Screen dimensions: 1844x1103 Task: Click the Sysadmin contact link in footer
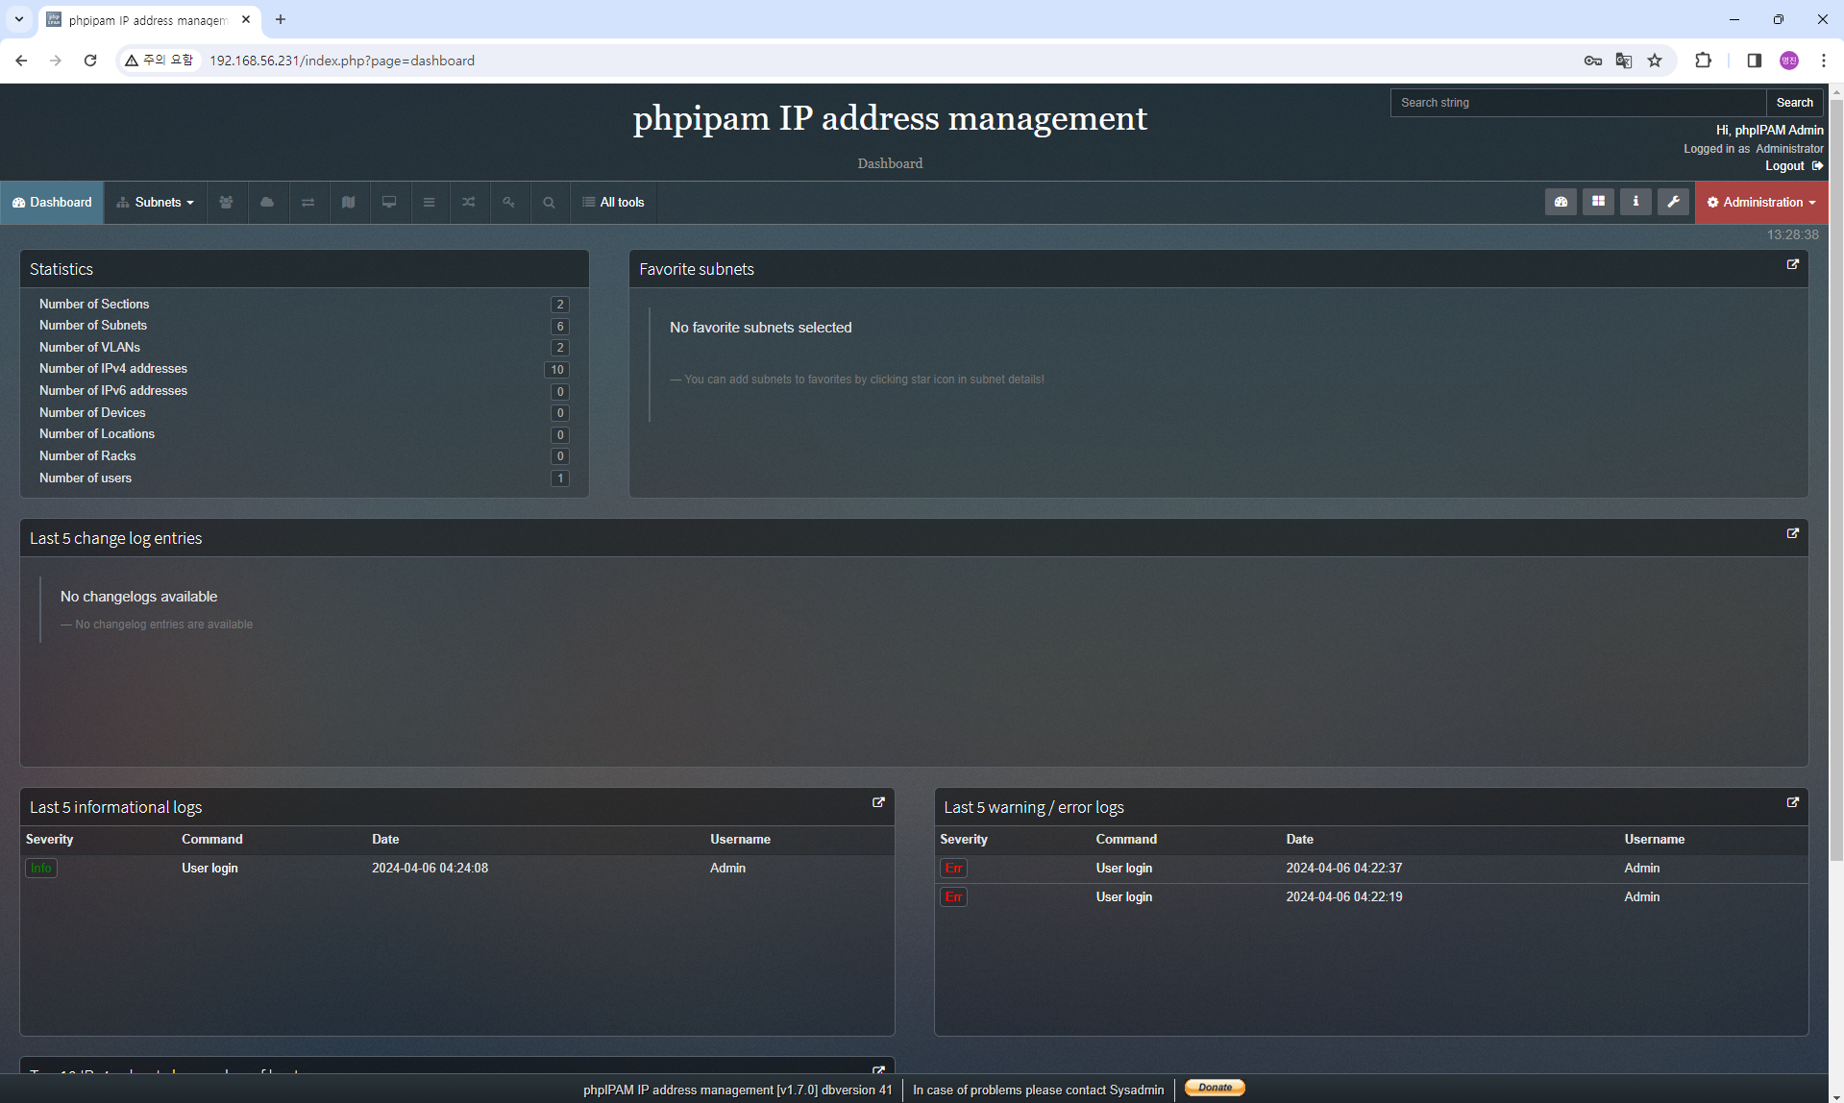pyautogui.click(x=1137, y=1090)
